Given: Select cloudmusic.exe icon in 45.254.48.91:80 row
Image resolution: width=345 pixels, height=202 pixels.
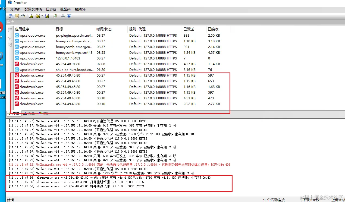Looking at the screenshot, I should (x=17, y=64).
